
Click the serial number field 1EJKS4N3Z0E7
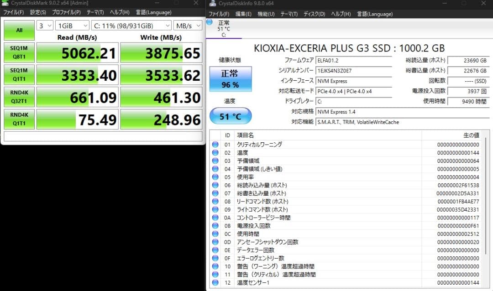pos(354,71)
